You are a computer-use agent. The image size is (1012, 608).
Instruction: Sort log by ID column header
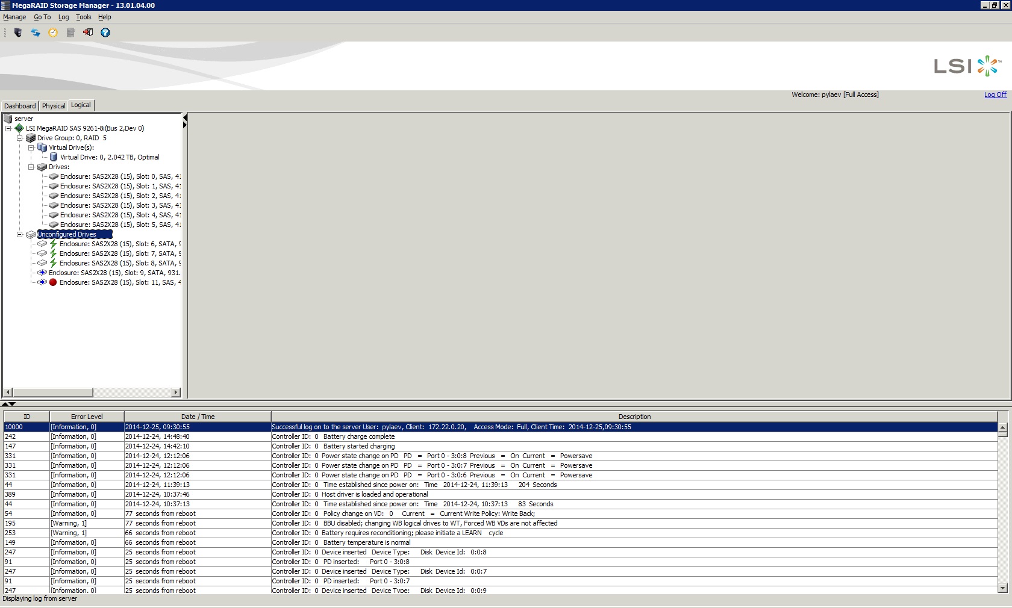pyautogui.click(x=27, y=417)
